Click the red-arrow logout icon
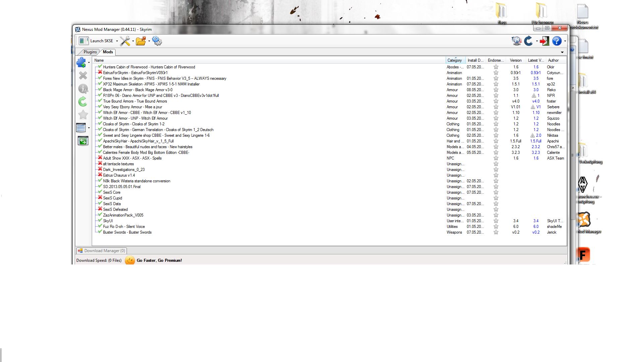643x362 pixels. tap(545, 41)
